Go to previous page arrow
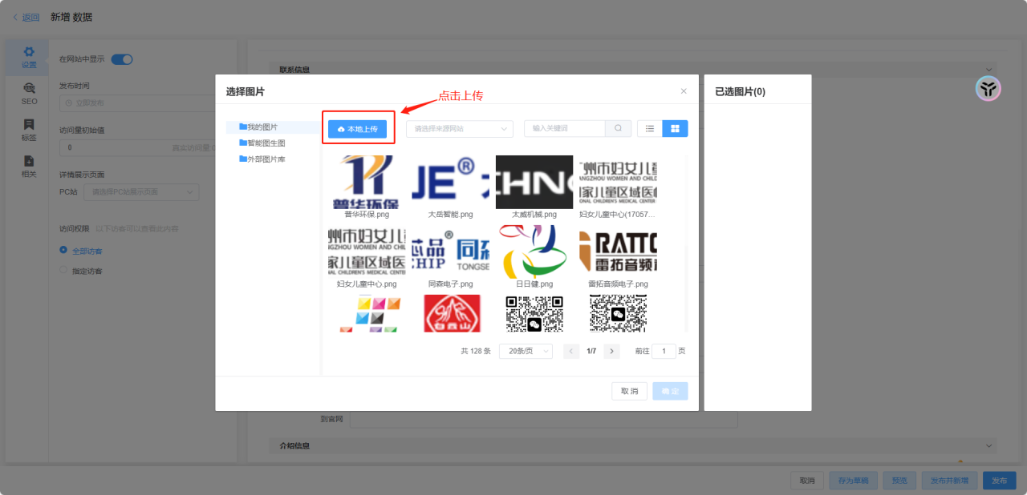This screenshot has width=1027, height=495. [x=571, y=351]
